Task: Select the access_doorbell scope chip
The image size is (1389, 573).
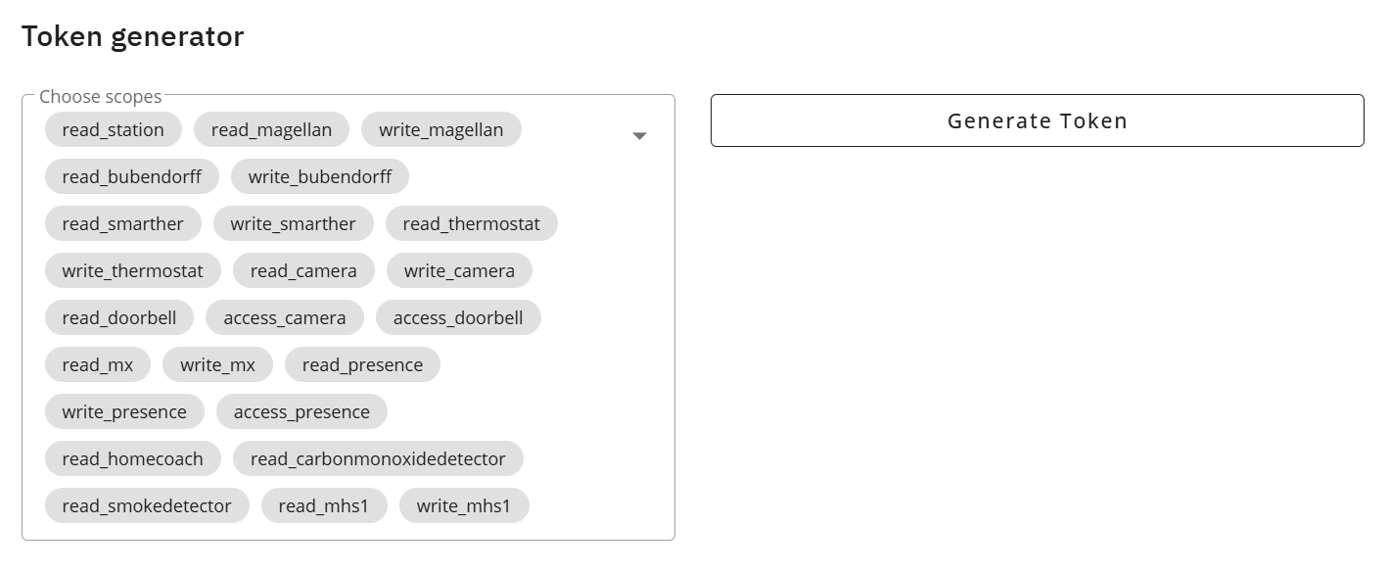Action: 457,318
